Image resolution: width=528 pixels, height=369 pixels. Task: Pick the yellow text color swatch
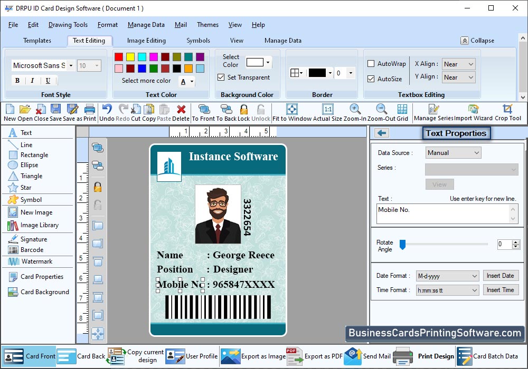[x=130, y=57]
